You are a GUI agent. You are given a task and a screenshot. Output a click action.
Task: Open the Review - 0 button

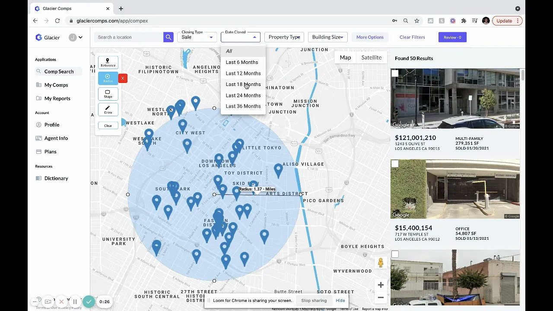(452, 37)
